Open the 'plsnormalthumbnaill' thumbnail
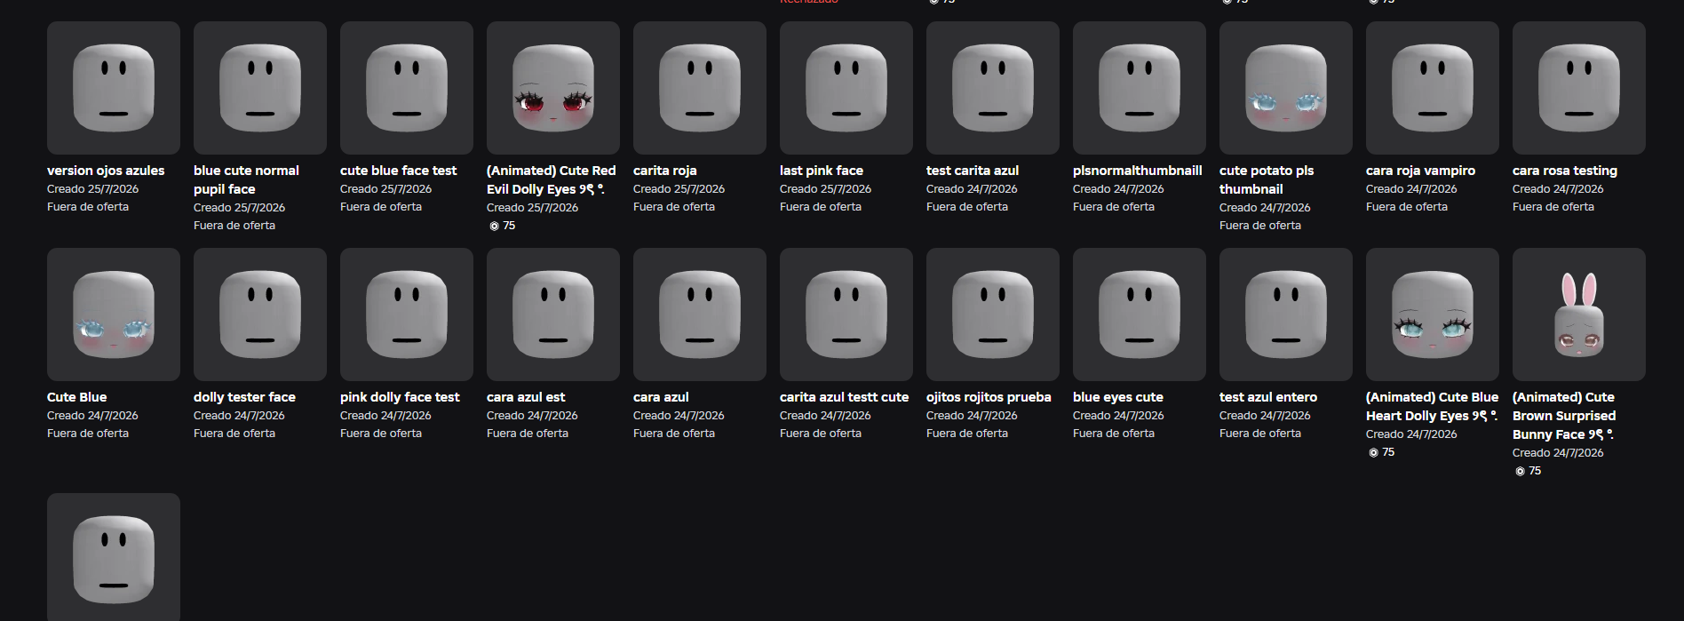1684x621 pixels. coord(1140,88)
